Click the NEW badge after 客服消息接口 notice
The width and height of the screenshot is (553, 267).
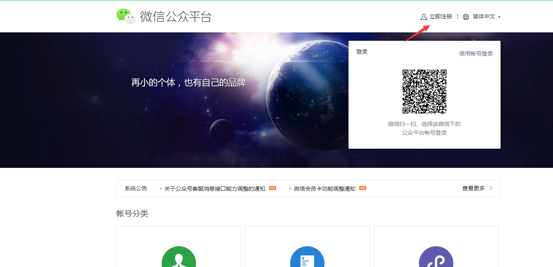coord(272,188)
